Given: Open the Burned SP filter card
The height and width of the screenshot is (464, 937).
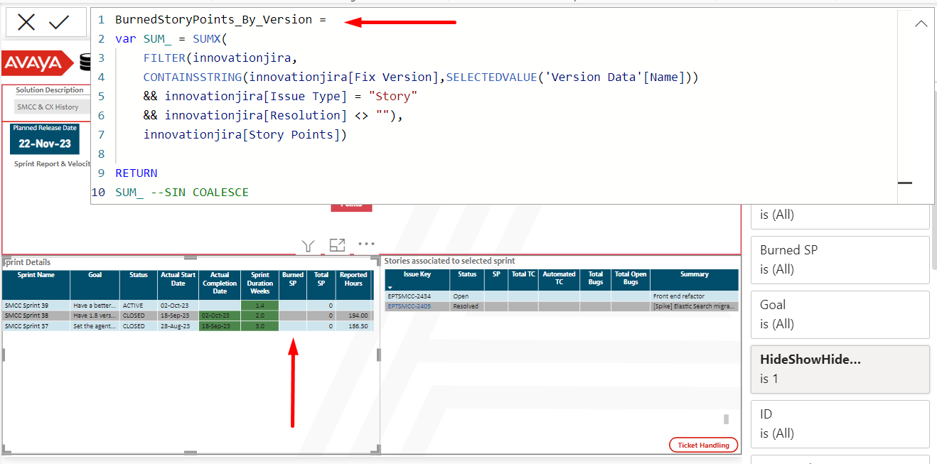Looking at the screenshot, I should 840,259.
